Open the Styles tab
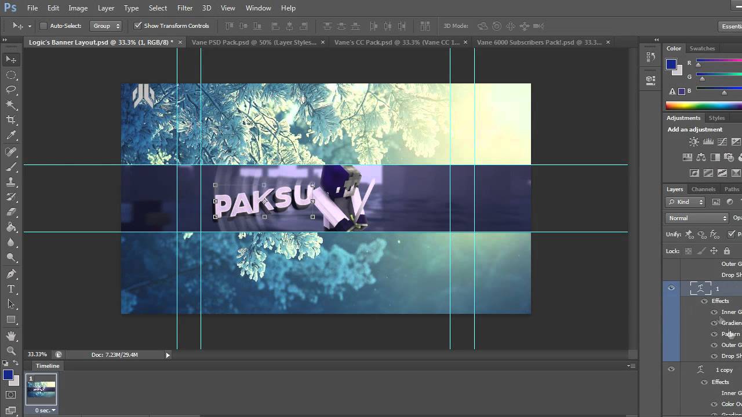 (x=716, y=118)
